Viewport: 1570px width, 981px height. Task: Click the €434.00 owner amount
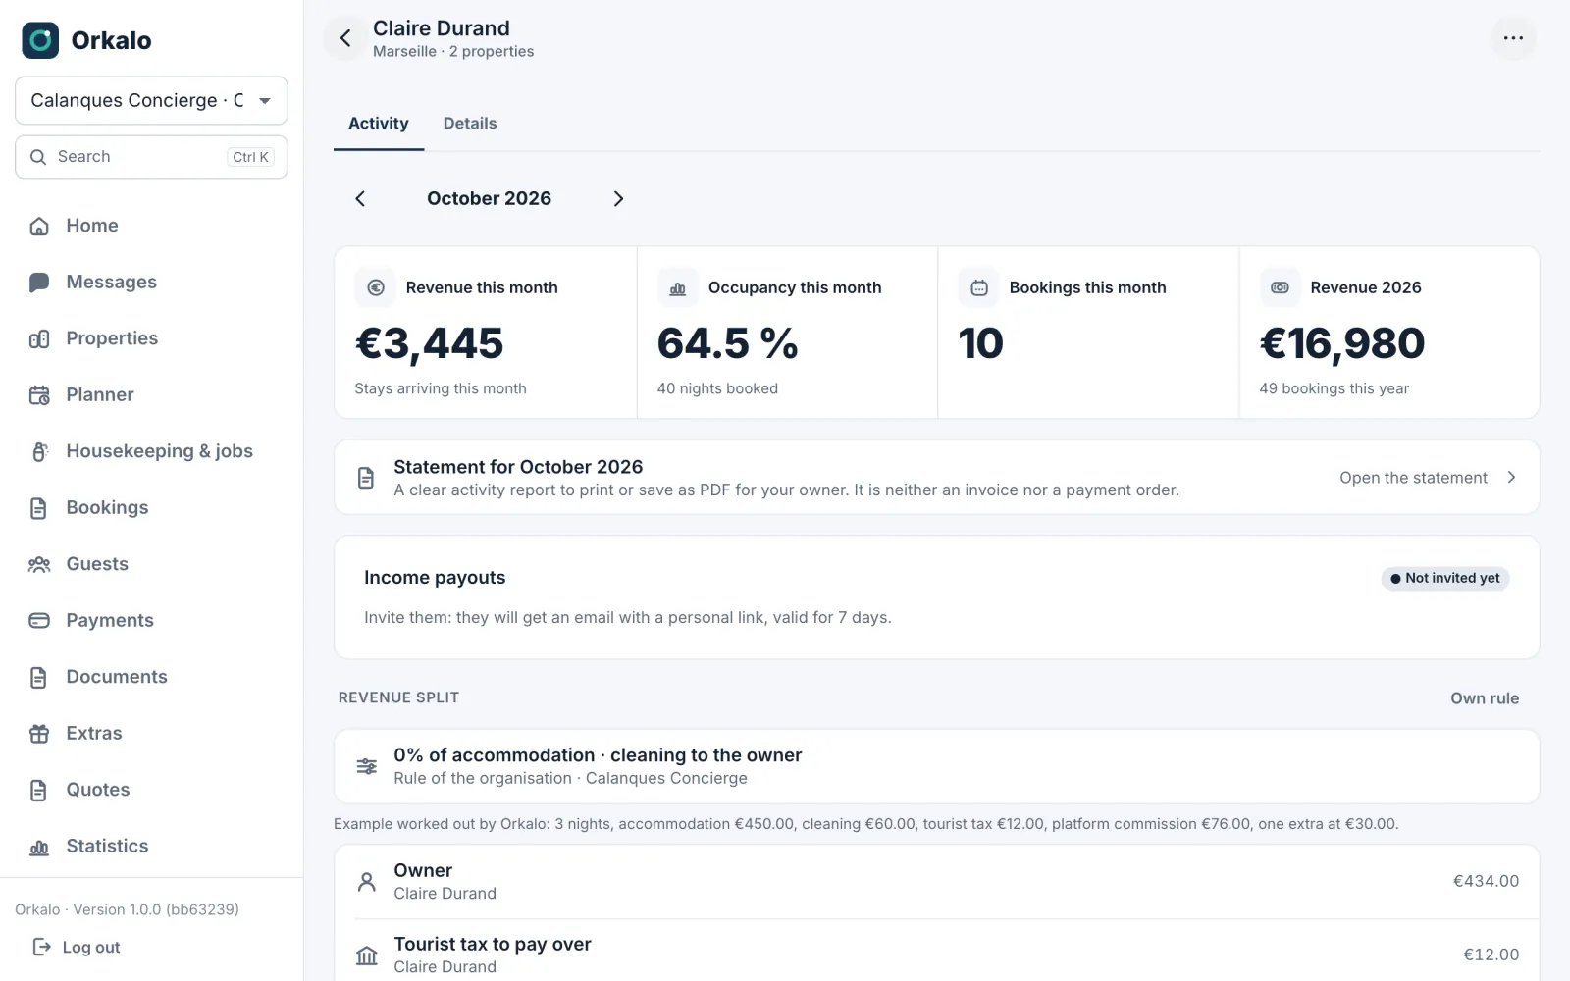pos(1486,882)
